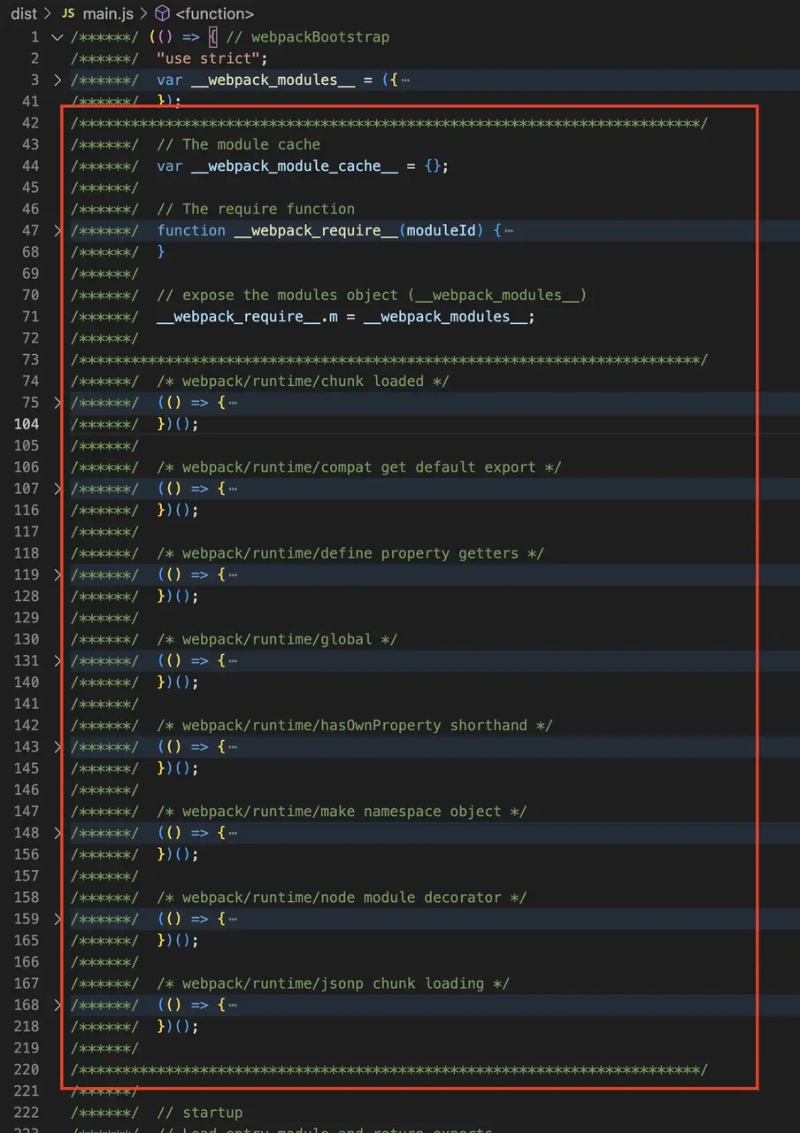Expand hasOwnProperty shorthand block chevron
This screenshot has width=800, height=1133.
click(57, 746)
